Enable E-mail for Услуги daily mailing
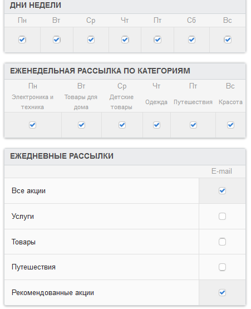Image resolution: width=251 pixels, height=309 pixels. point(222,217)
